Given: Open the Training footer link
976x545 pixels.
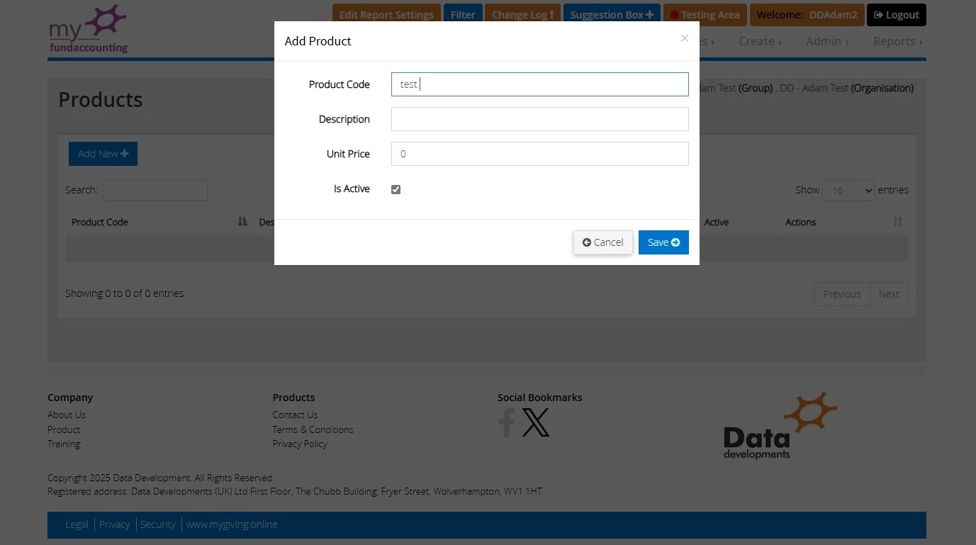Looking at the screenshot, I should coord(64,444).
